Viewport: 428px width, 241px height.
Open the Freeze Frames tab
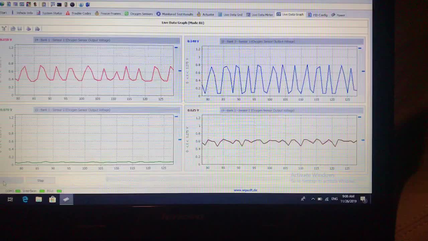pyautogui.click(x=108, y=13)
